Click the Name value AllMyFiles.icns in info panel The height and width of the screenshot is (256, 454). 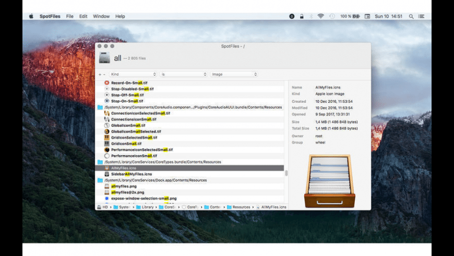point(328,87)
